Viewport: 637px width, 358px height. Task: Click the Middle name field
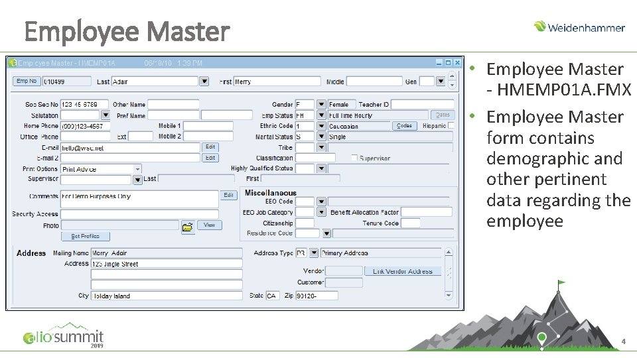coord(374,82)
